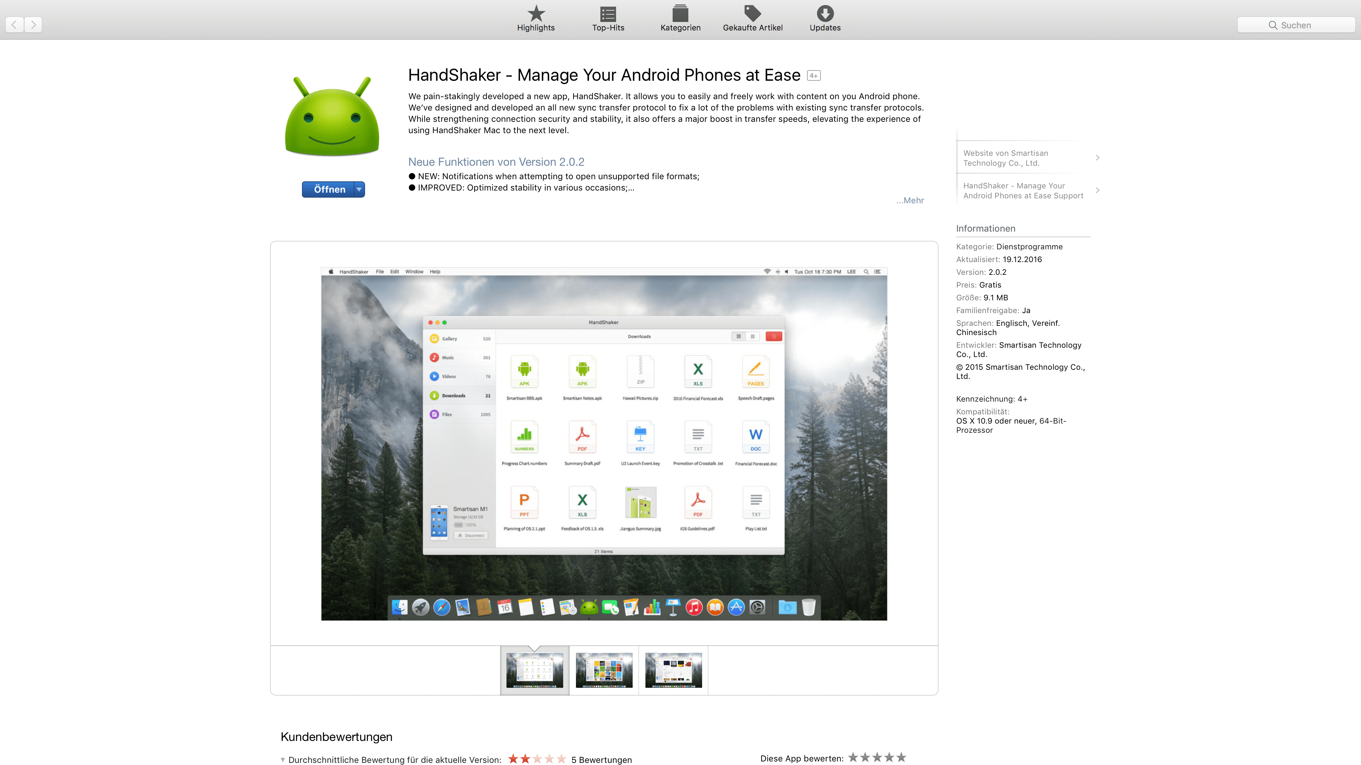Screen dimensions: 1361x765
Task: Click the 'Kompatibilität: OS X 10.9 oder neuer' row
Action: pyautogui.click(x=1011, y=421)
